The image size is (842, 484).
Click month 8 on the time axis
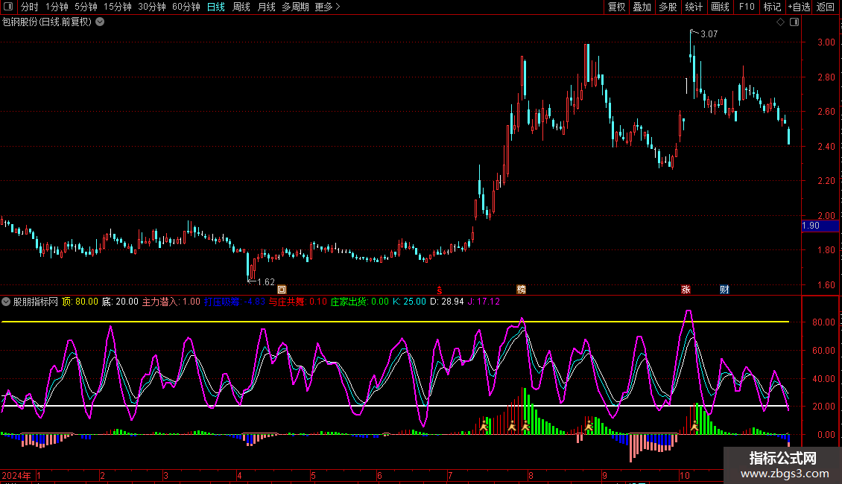point(531,475)
